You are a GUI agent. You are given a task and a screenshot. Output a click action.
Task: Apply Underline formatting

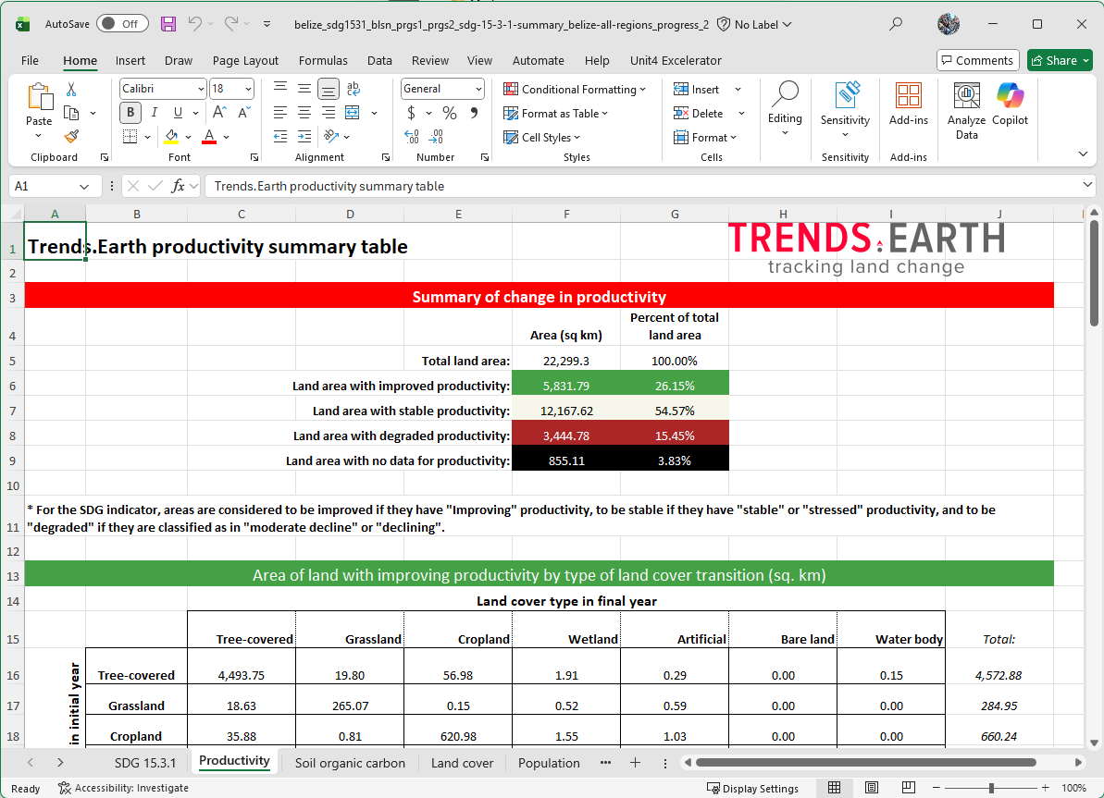pos(178,113)
